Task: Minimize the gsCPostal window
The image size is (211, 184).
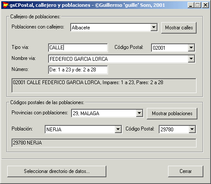Action: (191, 5)
